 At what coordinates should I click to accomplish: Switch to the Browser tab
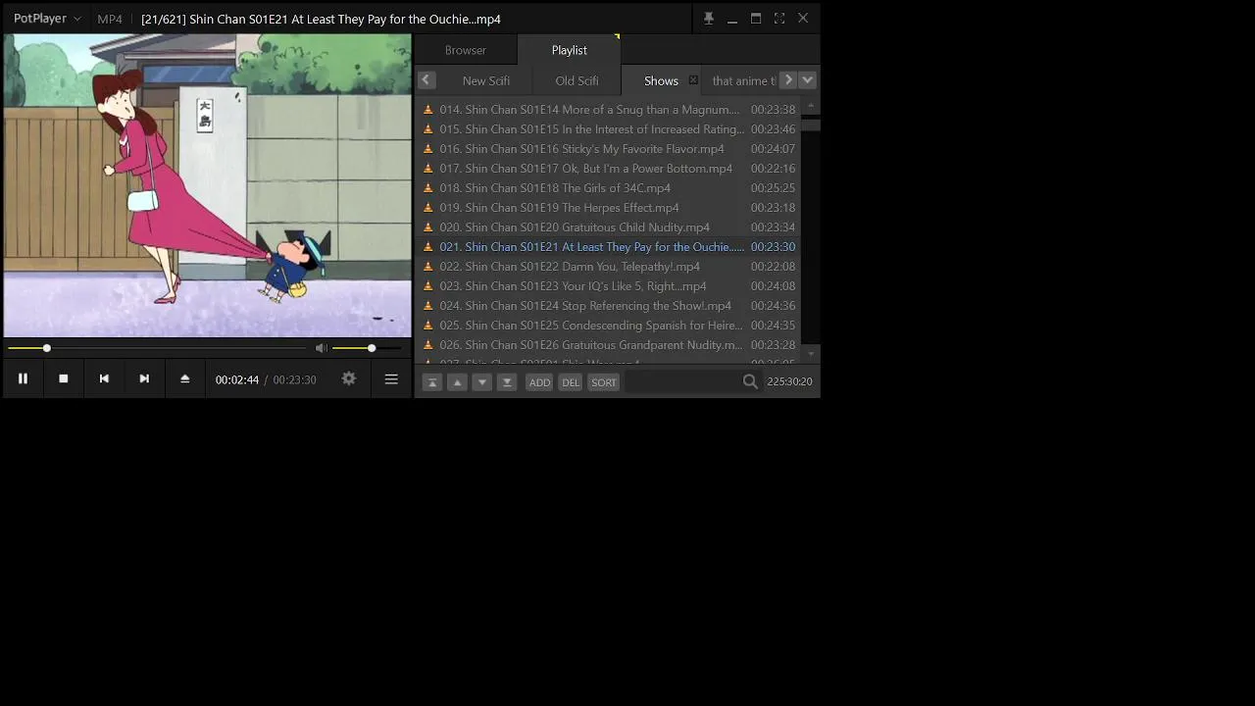[466, 50]
